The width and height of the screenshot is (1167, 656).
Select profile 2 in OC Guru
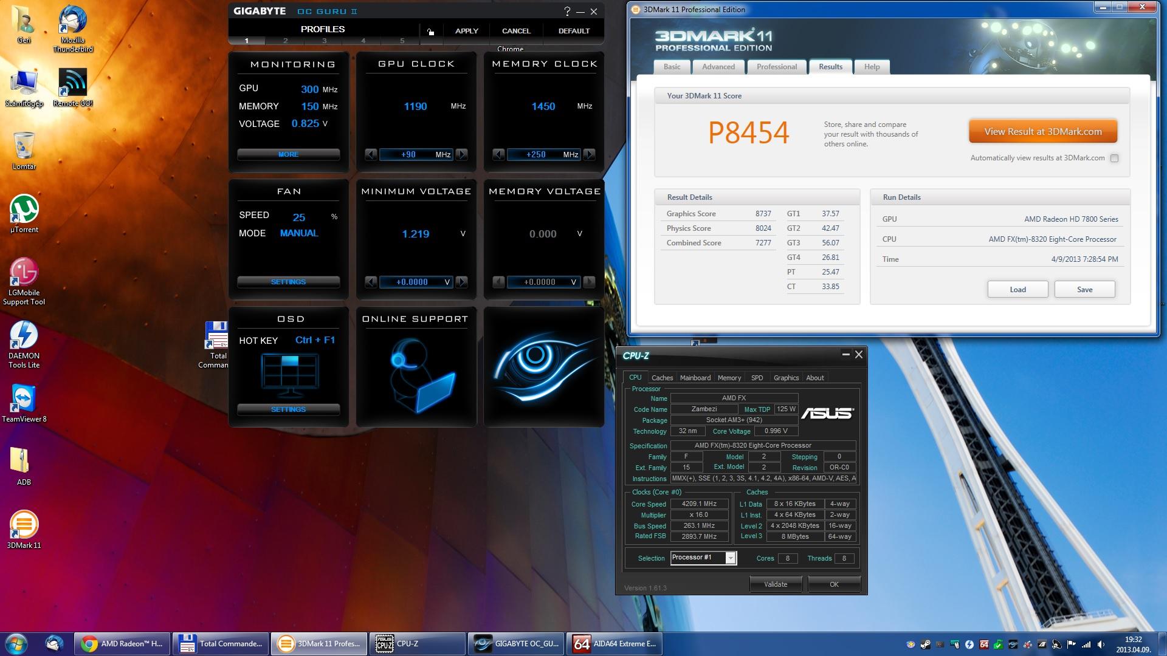pyautogui.click(x=285, y=41)
